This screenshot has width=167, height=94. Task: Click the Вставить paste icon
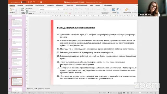11,10
